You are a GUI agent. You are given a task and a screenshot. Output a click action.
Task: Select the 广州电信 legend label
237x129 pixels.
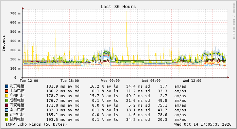pyautogui.click(x=17, y=95)
